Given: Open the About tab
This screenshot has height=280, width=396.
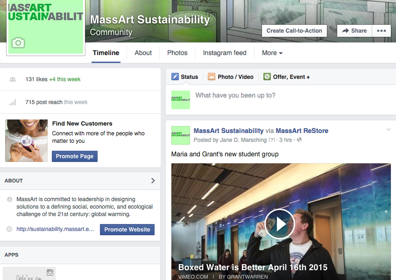Looking at the screenshot, I should pyautogui.click(x=143, y=53).
